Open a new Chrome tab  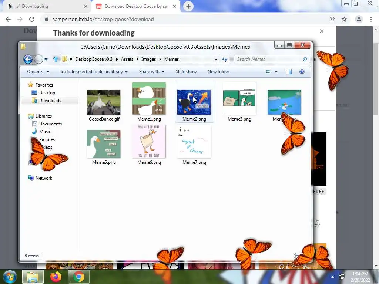[x=188, y=6]
